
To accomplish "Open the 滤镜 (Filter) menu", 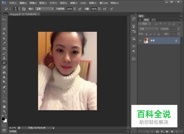I will point(74,3).
